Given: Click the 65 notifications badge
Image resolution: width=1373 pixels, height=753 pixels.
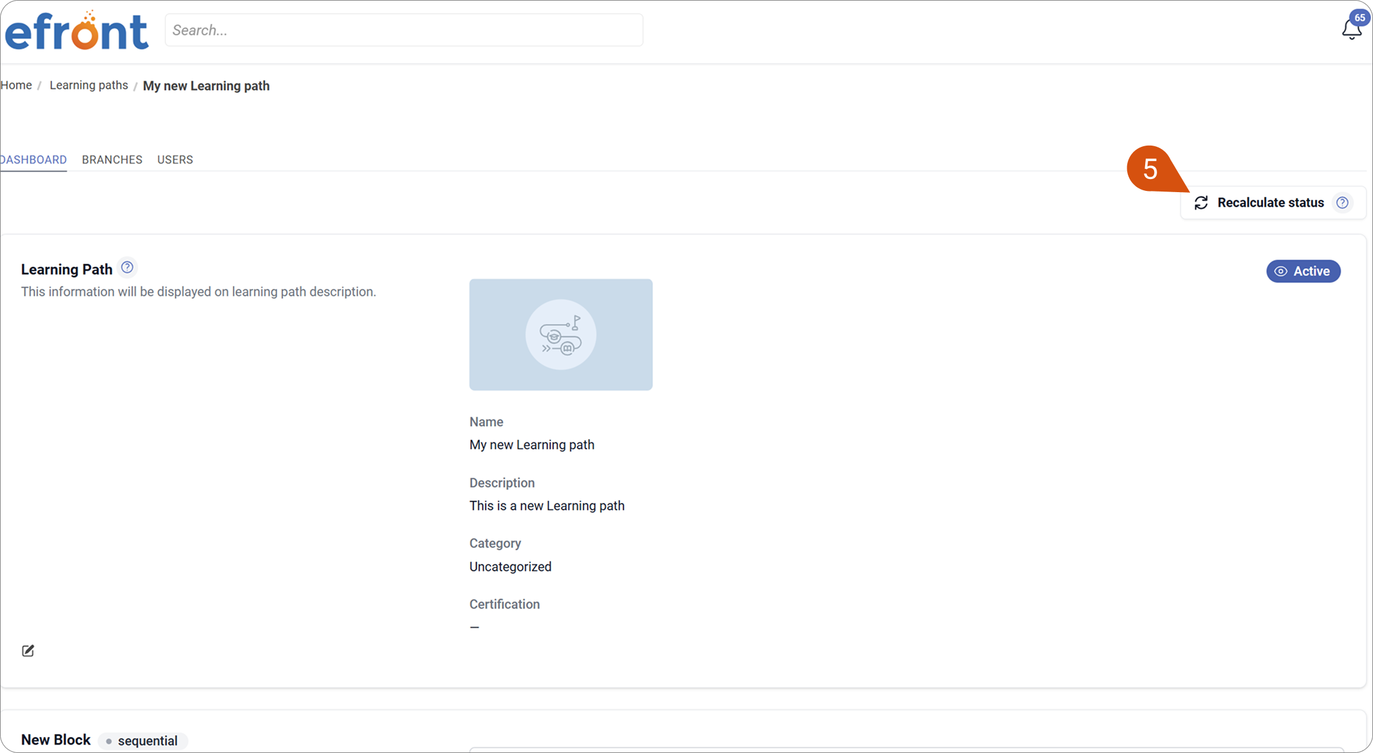Looking at the screenshot, I should click(1360, 18).
